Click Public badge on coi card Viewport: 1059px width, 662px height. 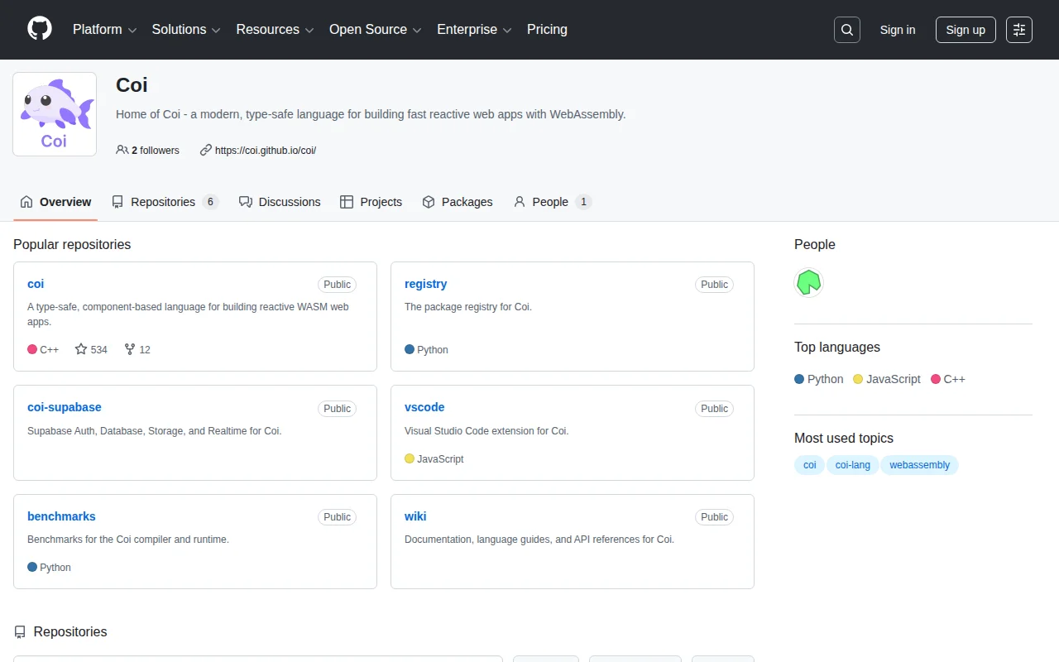[x=338, y=285]
